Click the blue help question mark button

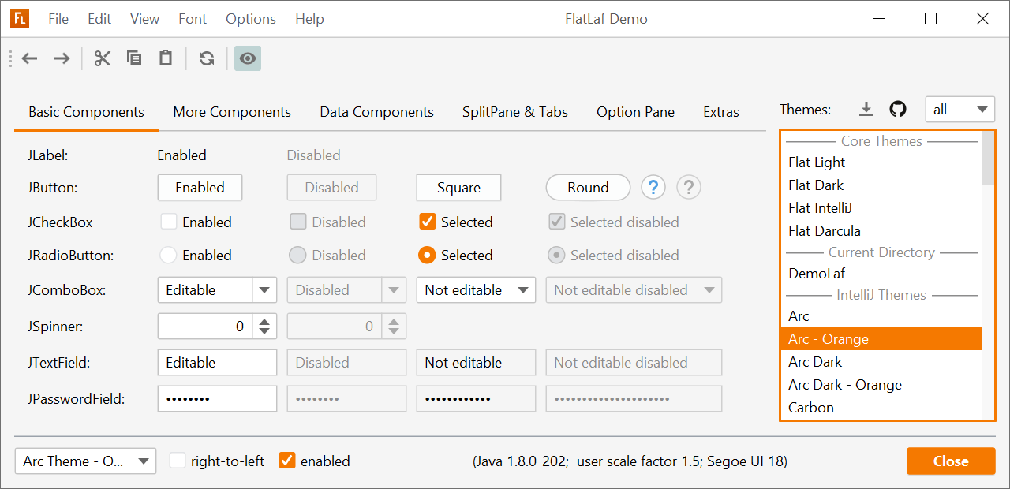tap(653, 188)
